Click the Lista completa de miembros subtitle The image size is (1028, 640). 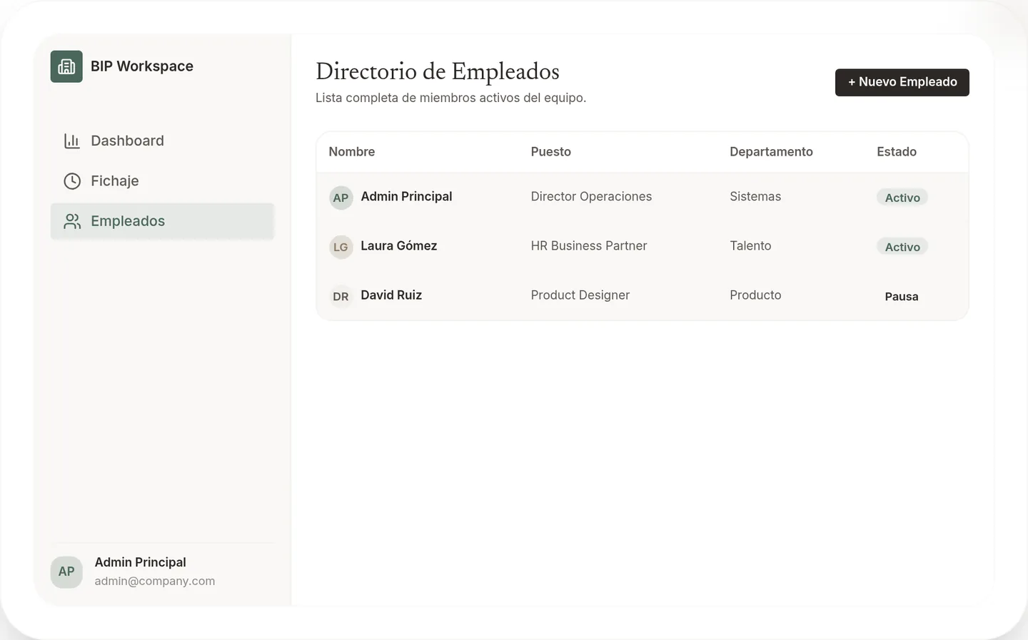(x=451, y=98)
